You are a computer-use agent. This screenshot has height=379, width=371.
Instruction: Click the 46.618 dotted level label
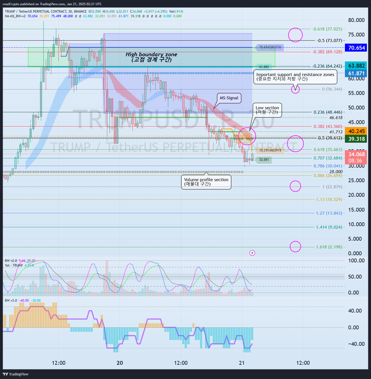tap(336, 117)
